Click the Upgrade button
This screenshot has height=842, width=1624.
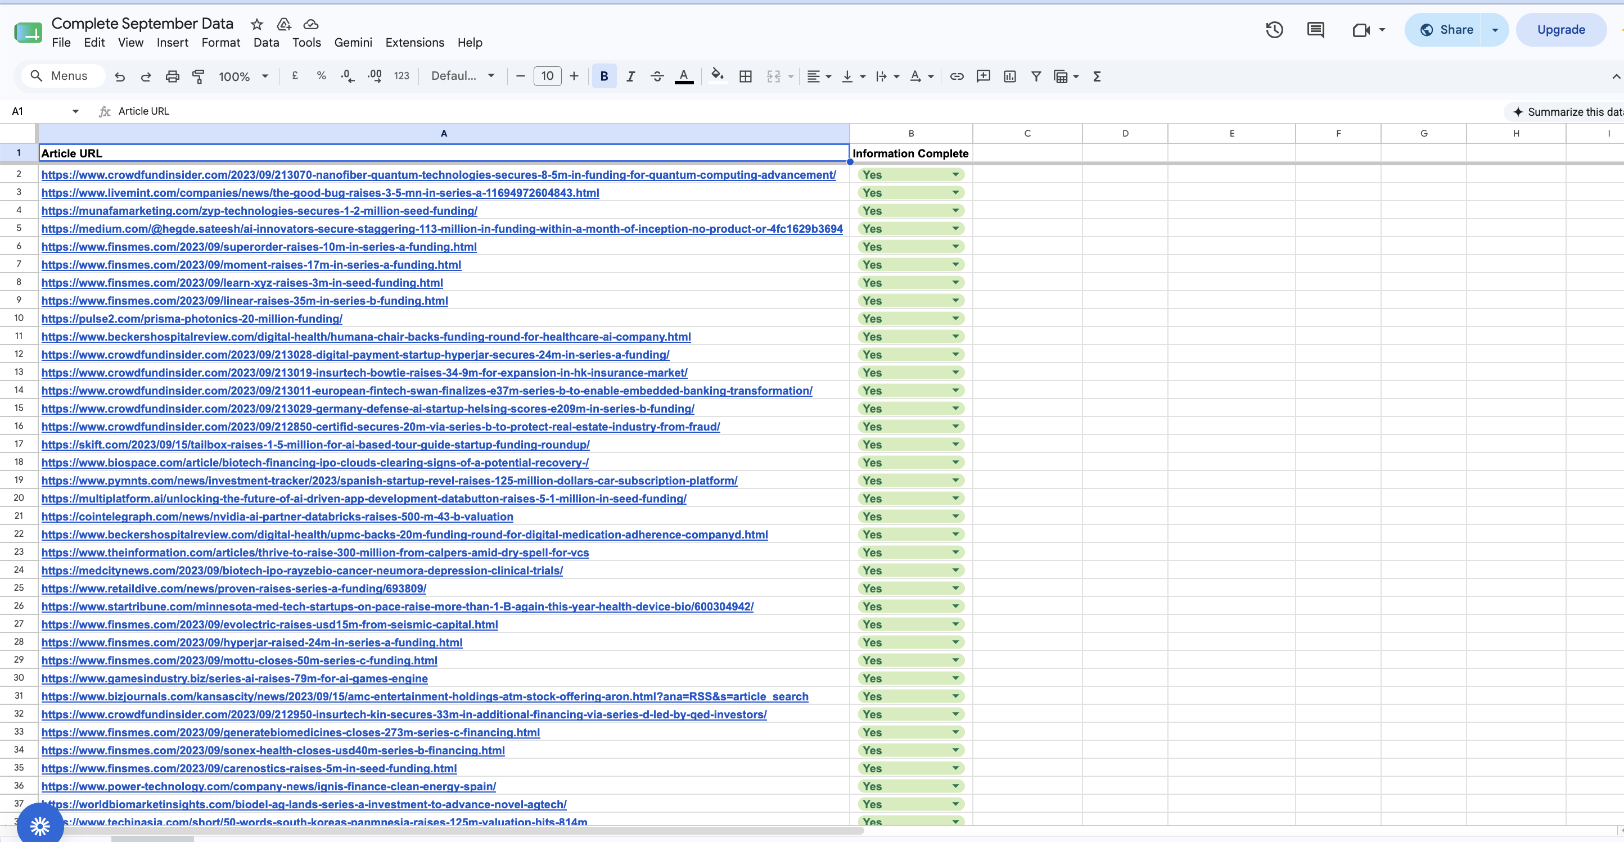click(1560, 30)
